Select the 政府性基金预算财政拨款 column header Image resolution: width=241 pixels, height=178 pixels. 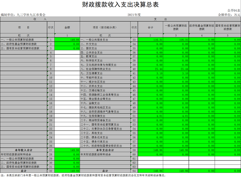(202, 27)
